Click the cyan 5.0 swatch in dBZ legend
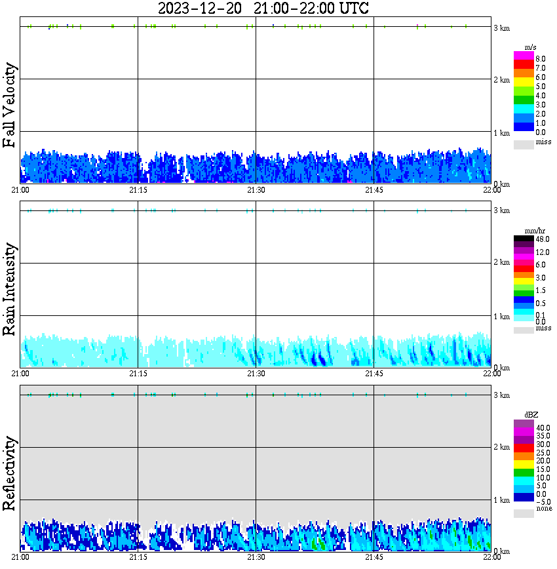The height and width of the screenshot is (569, 557). point(524,481)
